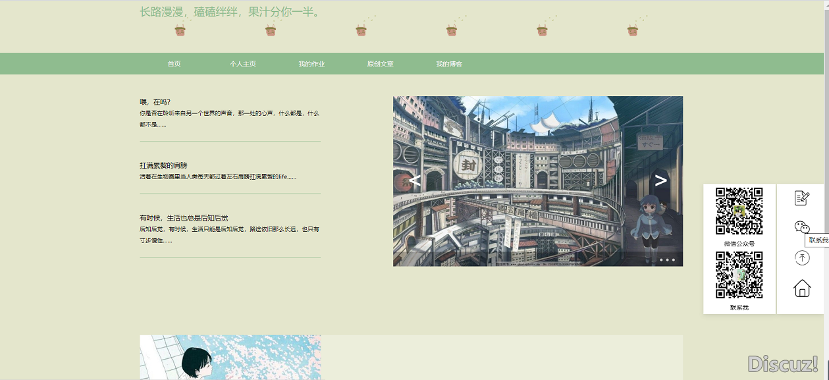Open 我的博客 from the navigation bar
Screen dimensions: 829x380
tap(449, 64)
